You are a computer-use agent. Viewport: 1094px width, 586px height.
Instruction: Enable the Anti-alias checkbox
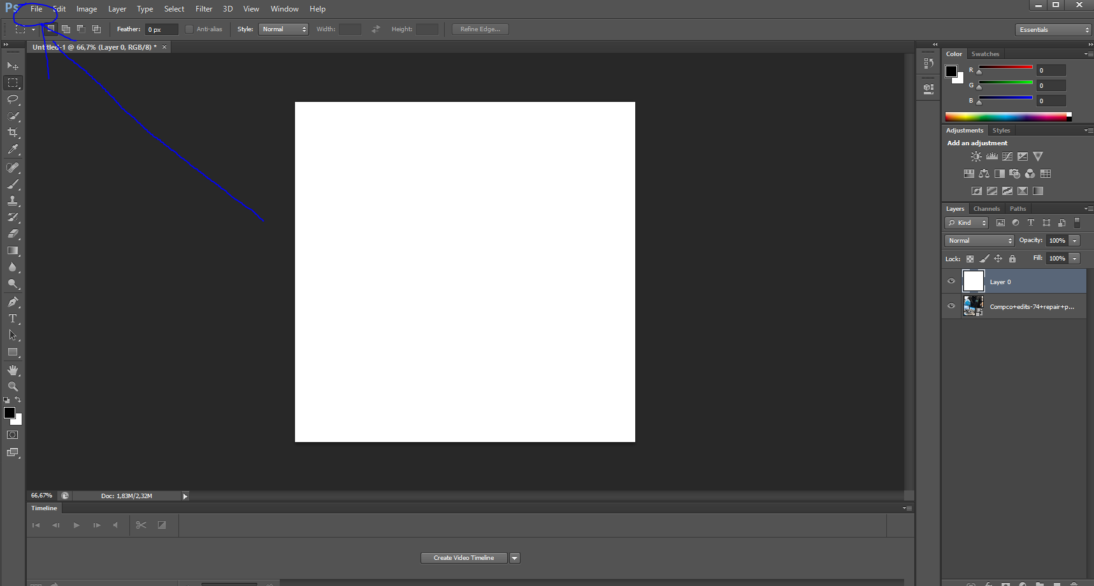click(189, 29)
